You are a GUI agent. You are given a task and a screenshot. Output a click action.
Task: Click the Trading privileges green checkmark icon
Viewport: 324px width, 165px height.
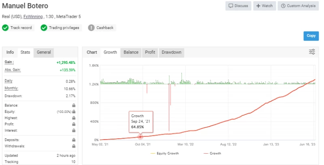tap(44, 28)
